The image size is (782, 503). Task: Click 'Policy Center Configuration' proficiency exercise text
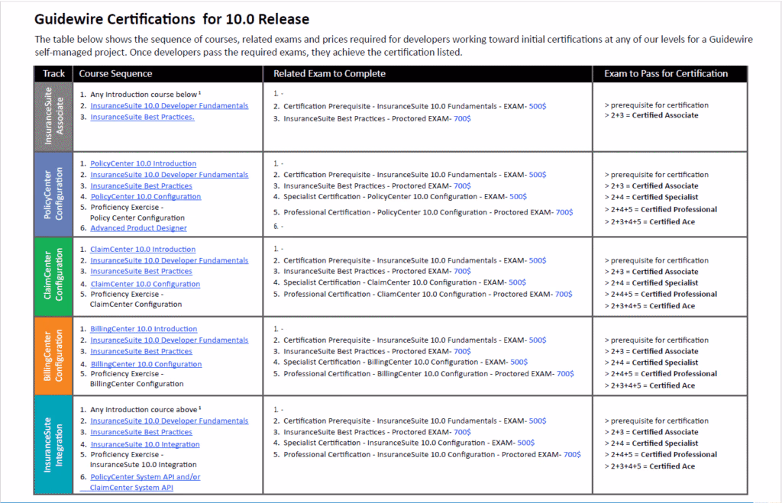pyautogui.click(x=137, y=218)
